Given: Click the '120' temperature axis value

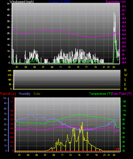Looking at the screenshot, I should tap(124, 106).
